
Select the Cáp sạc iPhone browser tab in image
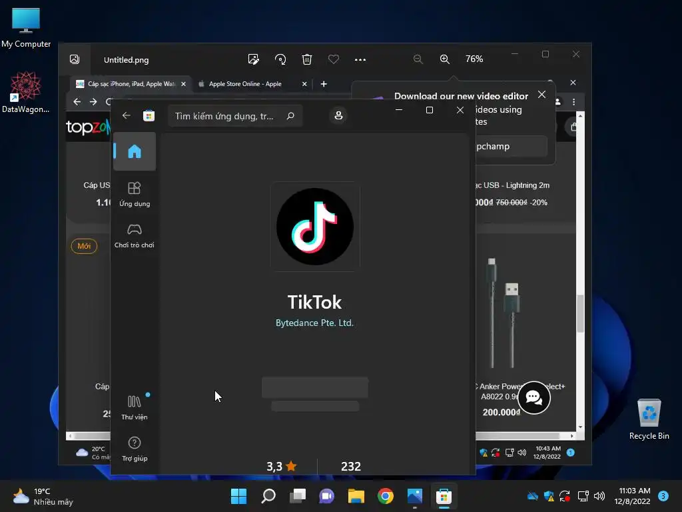point(131,84)
